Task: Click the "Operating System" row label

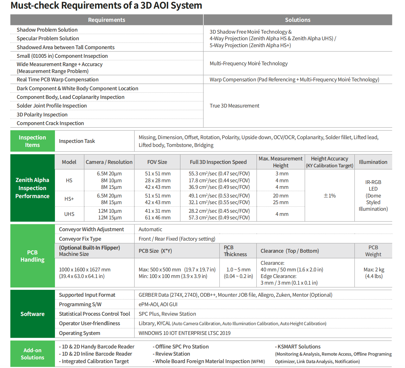Action: tap(80, 333)
